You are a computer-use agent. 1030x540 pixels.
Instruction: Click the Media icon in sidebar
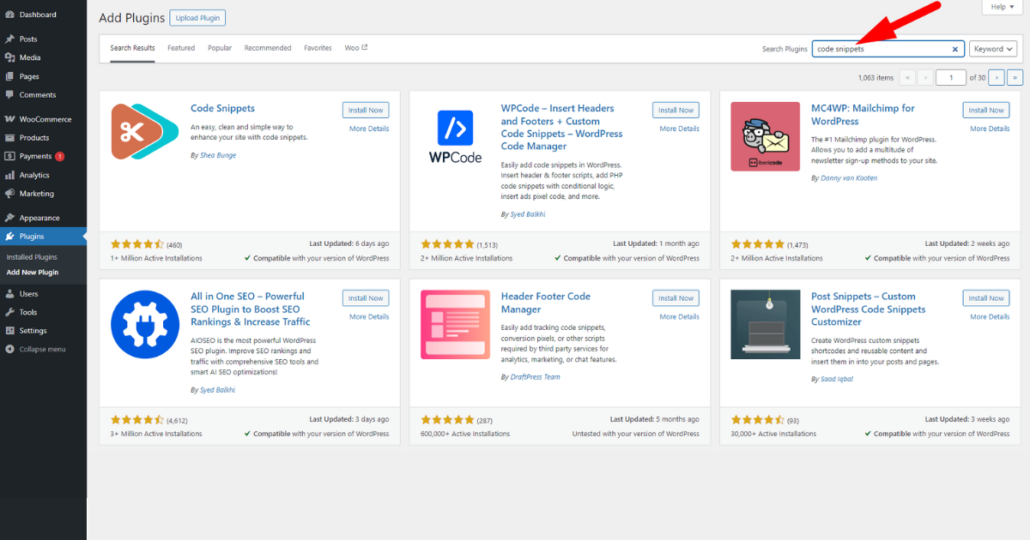click(x=9, y=57)
